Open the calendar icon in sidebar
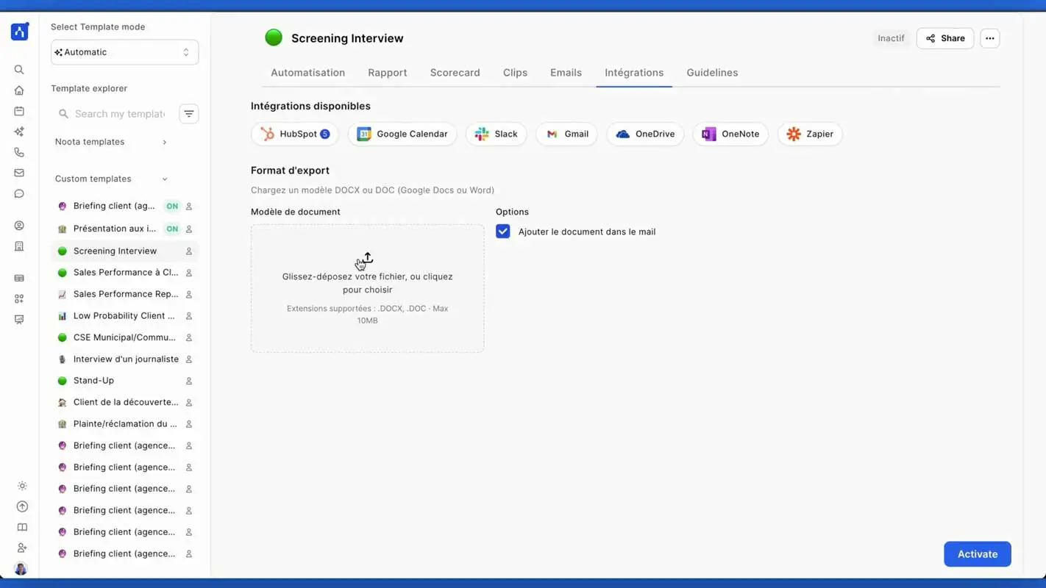1046x588 pixels. coord(19,111)
